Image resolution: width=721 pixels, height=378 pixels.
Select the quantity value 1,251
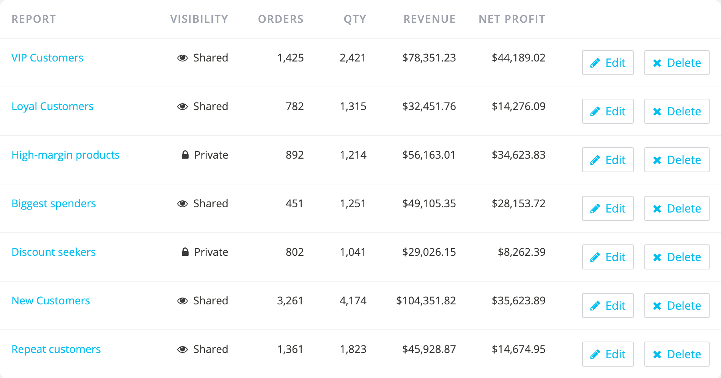tap(353, 203)
